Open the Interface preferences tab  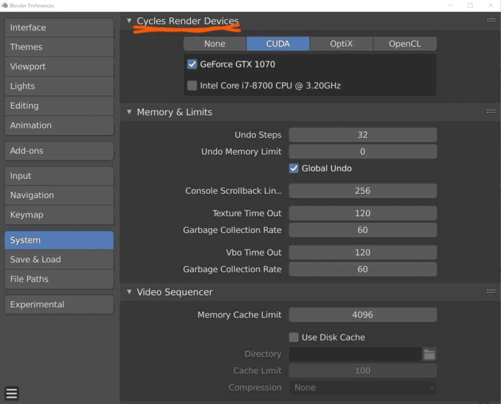click(x=59, y=27)
